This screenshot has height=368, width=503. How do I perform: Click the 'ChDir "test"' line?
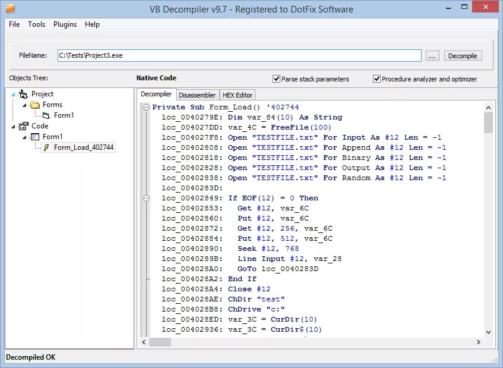tap(223, 299)
